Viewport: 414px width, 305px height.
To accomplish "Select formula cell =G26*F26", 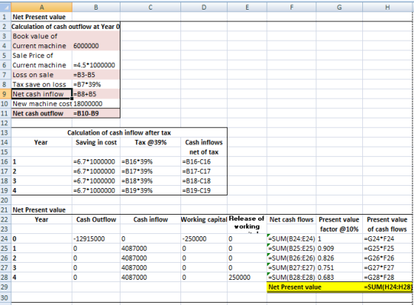I will coord(387,258).
